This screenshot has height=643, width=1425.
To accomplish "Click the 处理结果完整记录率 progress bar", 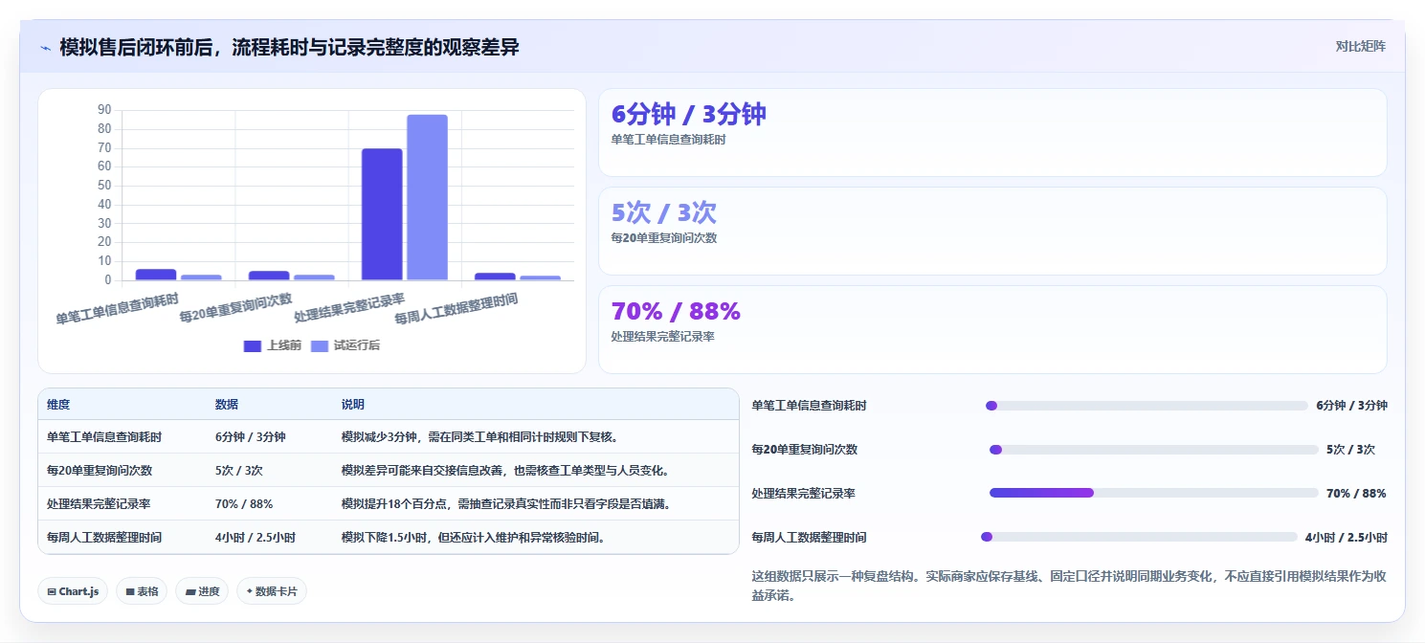I will tap(1154, 493).
